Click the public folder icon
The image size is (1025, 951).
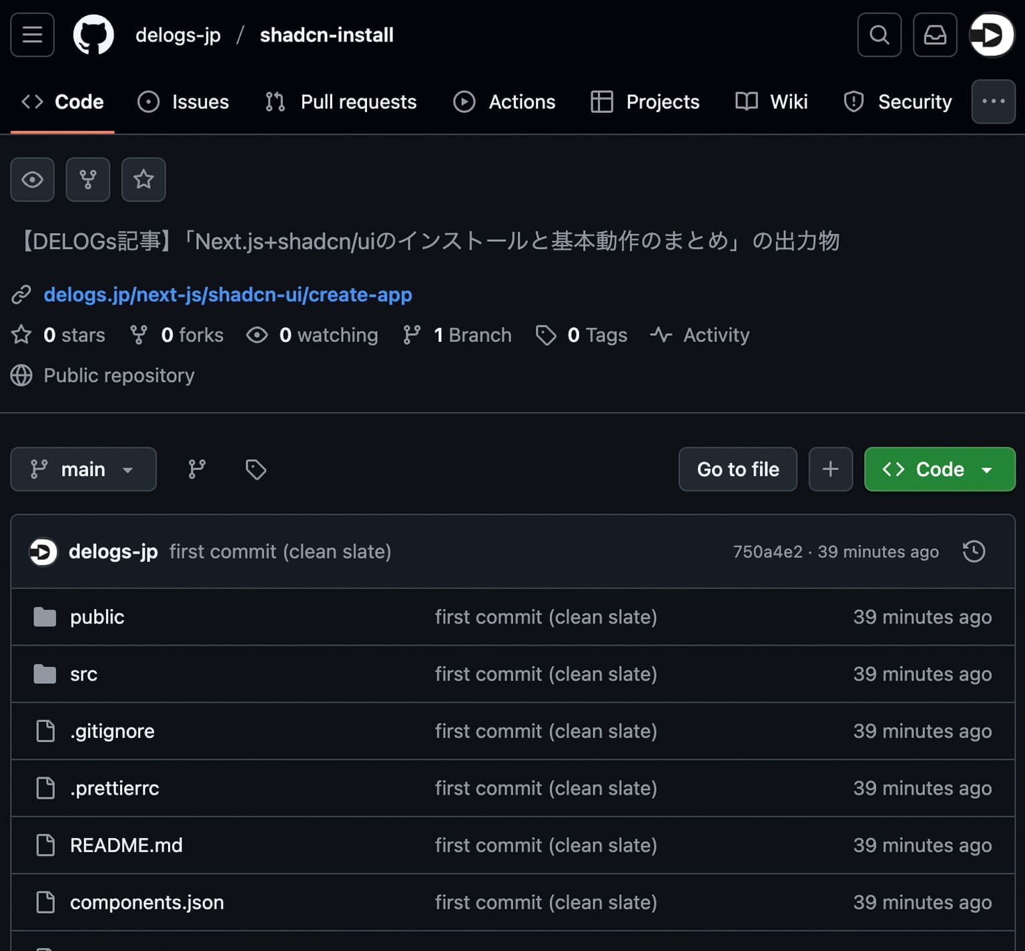point(45,617)
